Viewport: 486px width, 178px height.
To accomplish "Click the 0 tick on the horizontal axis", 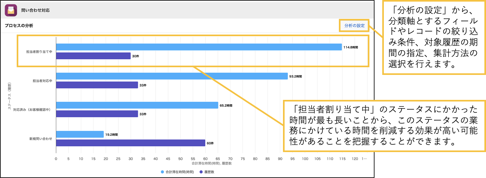I will click(x=56, y=158).
